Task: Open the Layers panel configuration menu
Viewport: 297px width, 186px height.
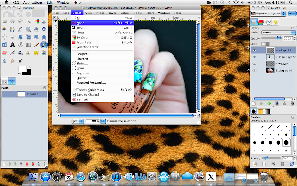Action: pos(293,28)
